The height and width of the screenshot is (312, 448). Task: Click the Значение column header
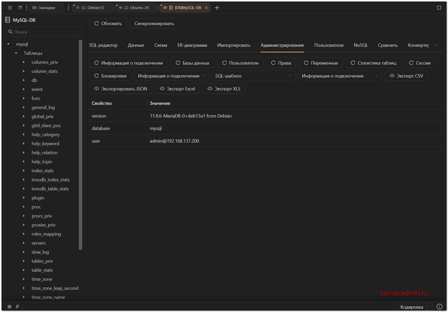coord(160,103)
